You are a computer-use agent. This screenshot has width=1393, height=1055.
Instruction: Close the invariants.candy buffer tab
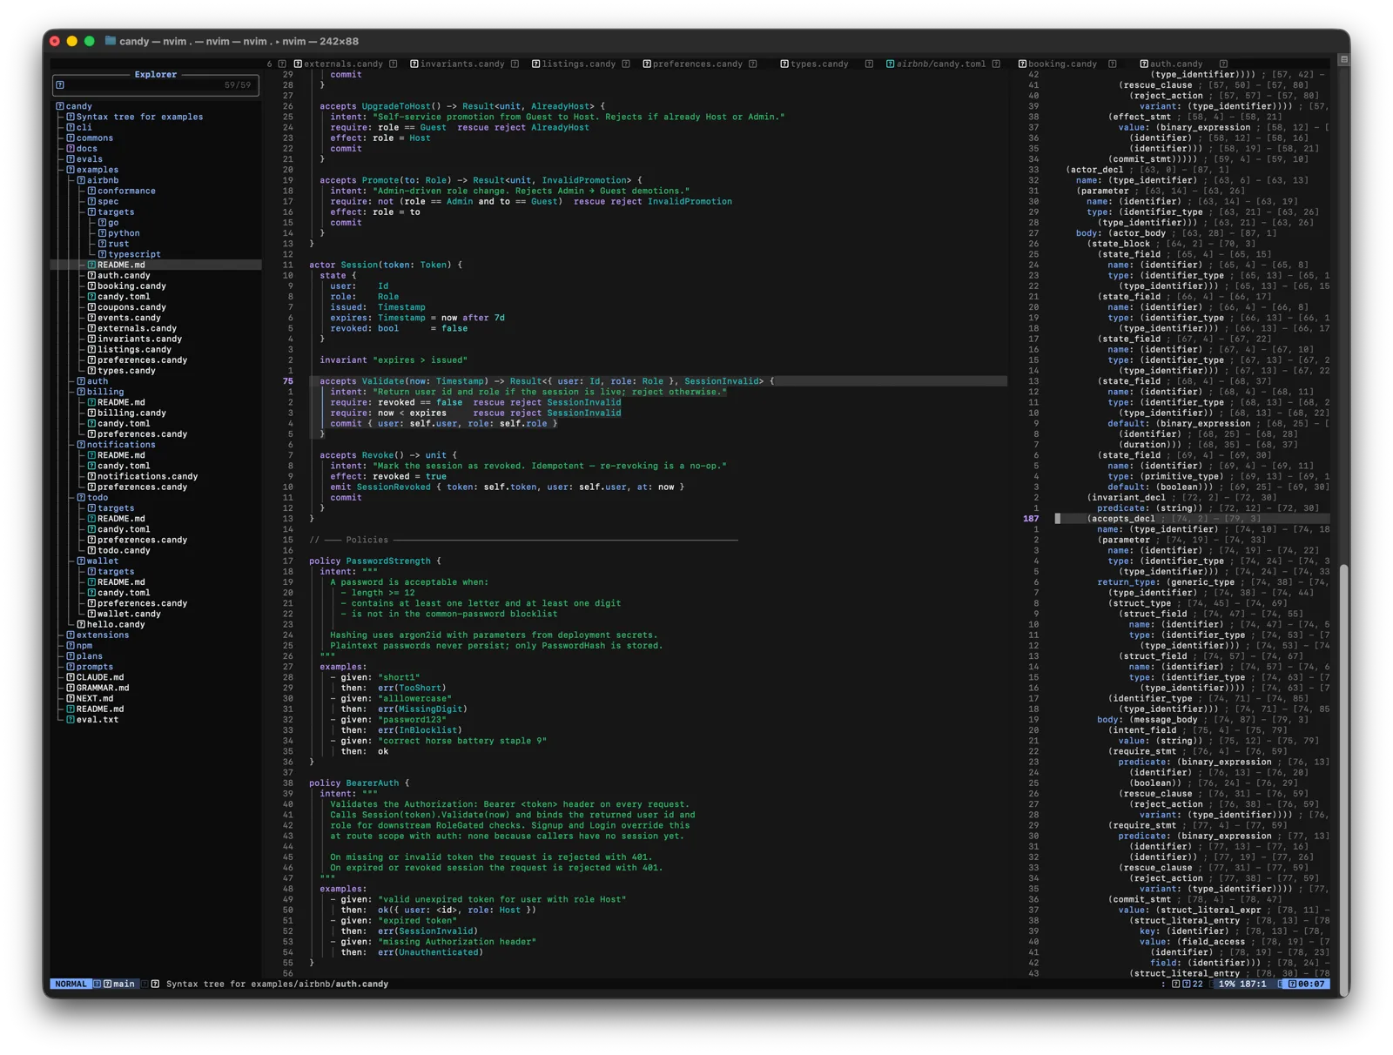[x=515, y=64]
